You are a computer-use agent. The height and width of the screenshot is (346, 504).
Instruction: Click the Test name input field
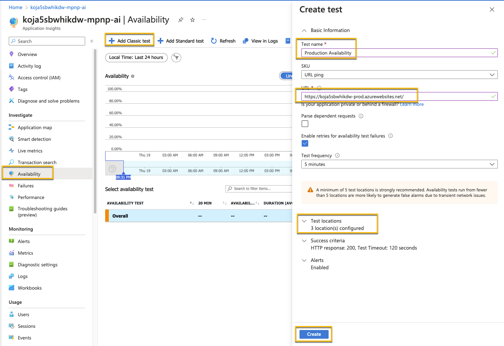coord(399,53)
